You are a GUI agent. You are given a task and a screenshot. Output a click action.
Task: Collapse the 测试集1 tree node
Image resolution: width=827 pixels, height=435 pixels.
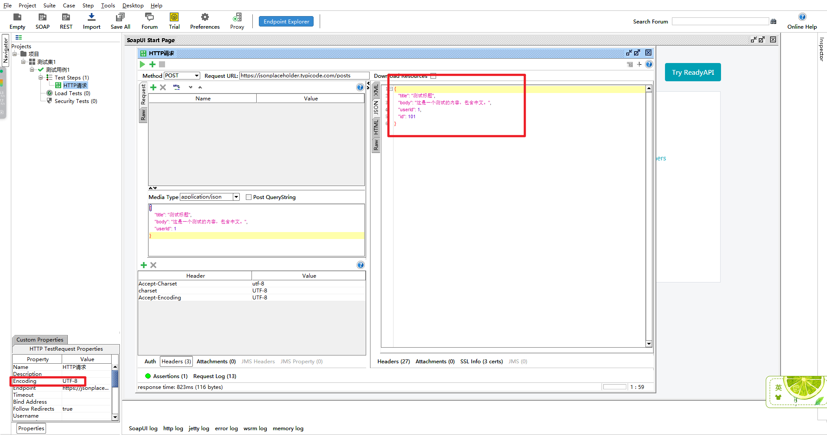[x=23, y=62]
